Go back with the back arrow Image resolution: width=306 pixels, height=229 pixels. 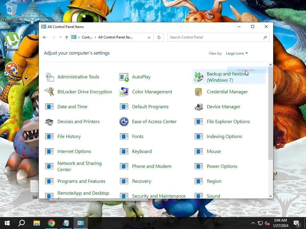click(x=45, y=37)
